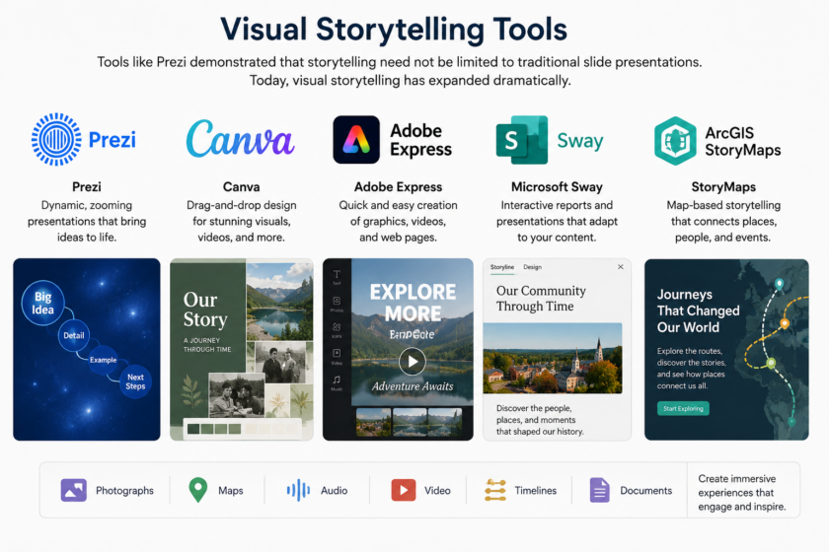
Task: Click the Visual Storytelling Tools title
Action: (394, 29)
